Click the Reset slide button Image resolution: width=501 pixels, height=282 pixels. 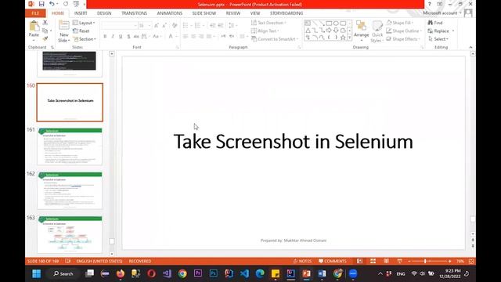(81, 31)
